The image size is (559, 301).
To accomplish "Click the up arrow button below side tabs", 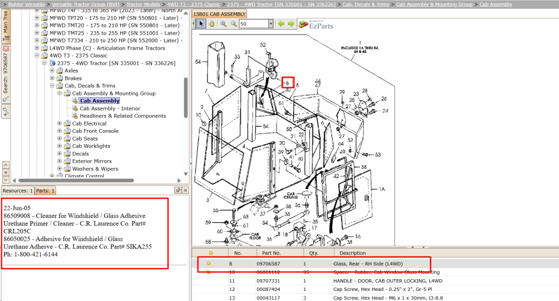I will tap(6, 165).
